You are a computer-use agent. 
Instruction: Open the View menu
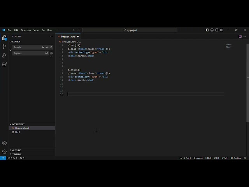[36, 30]
